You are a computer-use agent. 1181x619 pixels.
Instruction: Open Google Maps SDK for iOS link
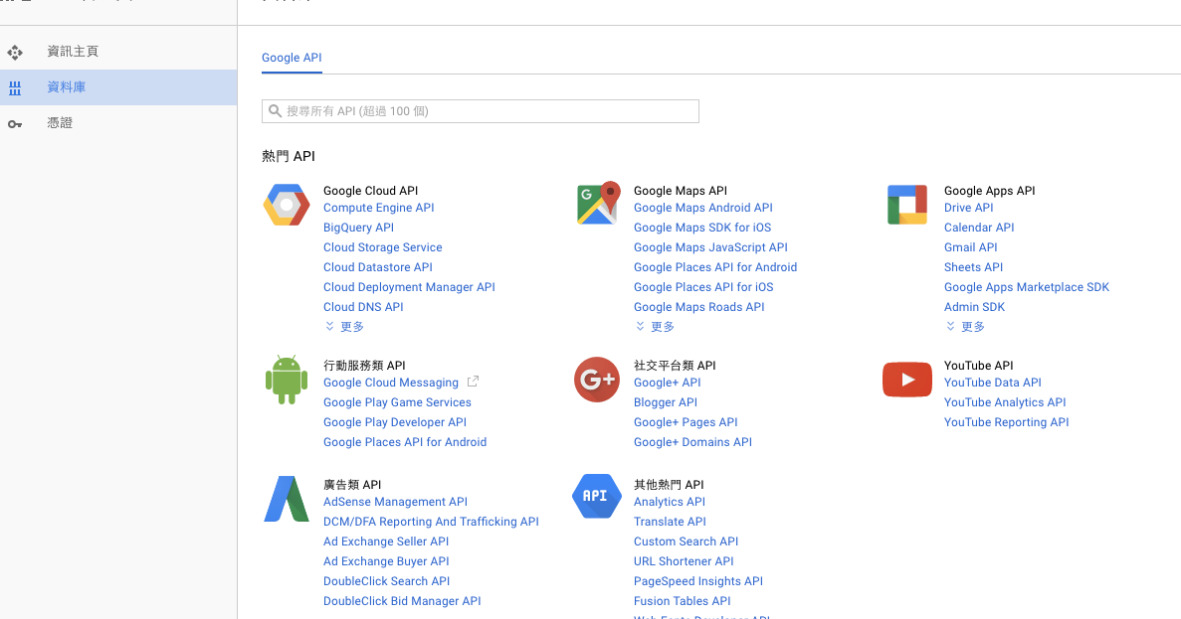702,228
